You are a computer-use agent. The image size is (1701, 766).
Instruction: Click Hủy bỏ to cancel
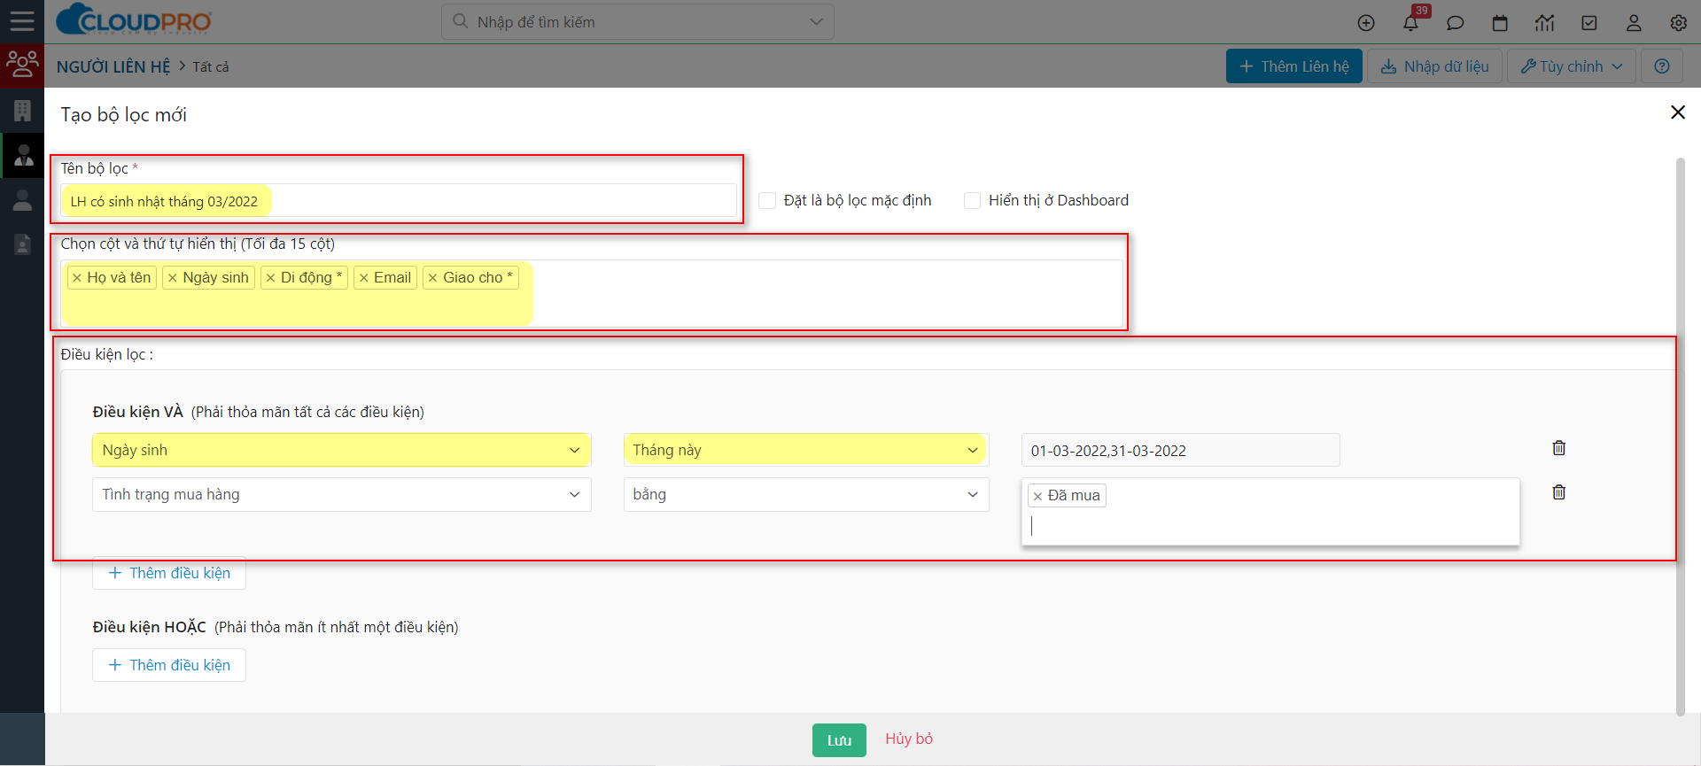tap(909, 739)
